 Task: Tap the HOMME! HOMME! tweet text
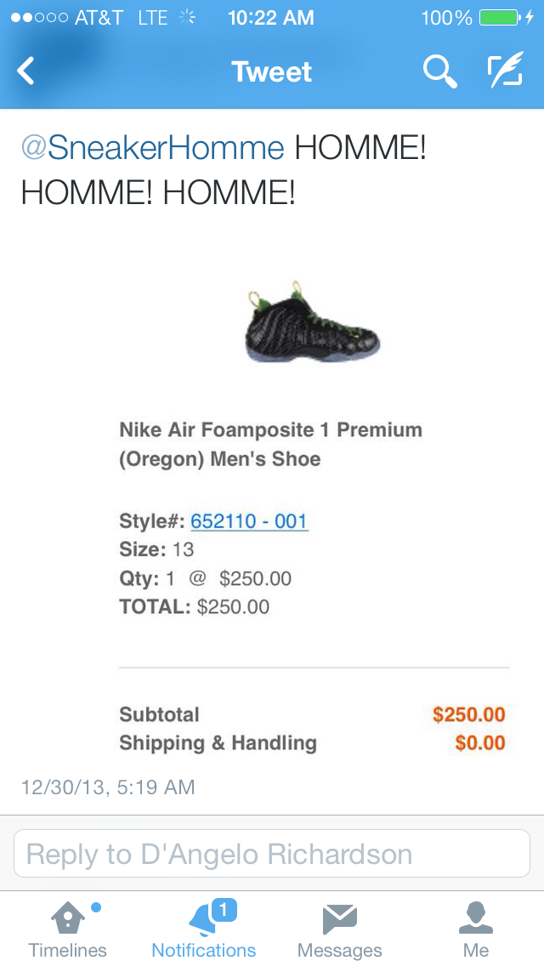[224, 171]
